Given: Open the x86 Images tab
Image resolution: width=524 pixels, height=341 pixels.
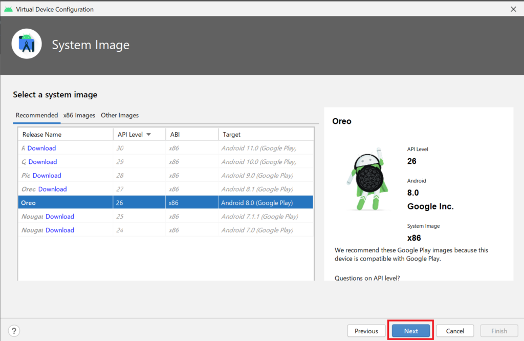Looking at the screenshot, I should pos(79,115).
